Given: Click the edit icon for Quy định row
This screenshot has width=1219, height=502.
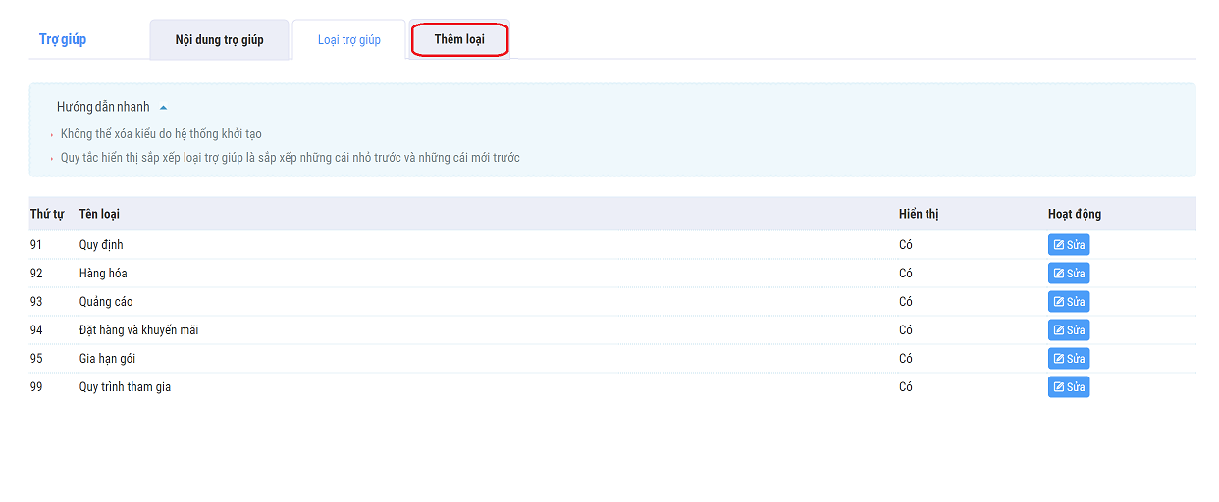Looking at the screenshot, I should point(1059,245).
